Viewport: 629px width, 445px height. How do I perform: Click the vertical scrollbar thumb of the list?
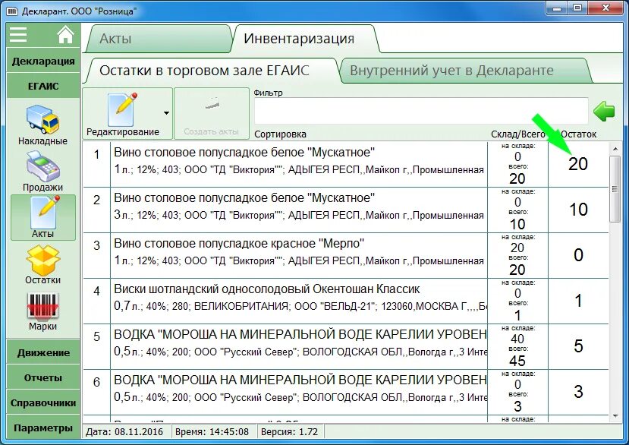615,188
